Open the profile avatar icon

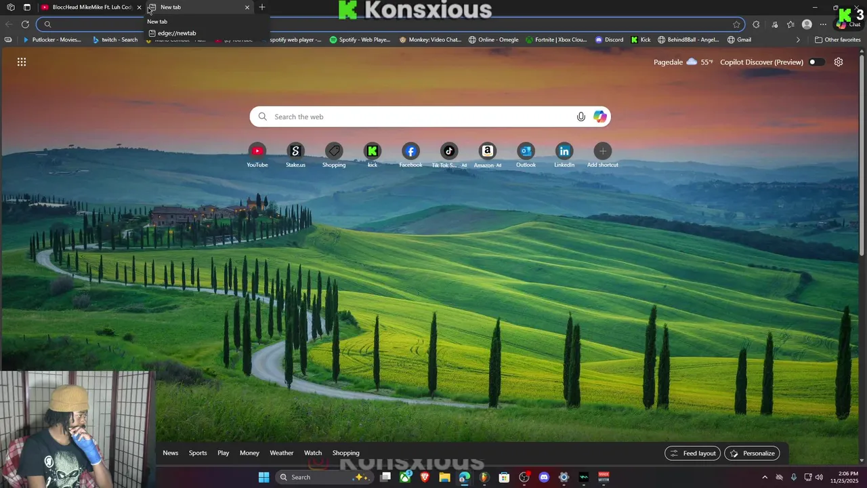[x=807, y=24]
